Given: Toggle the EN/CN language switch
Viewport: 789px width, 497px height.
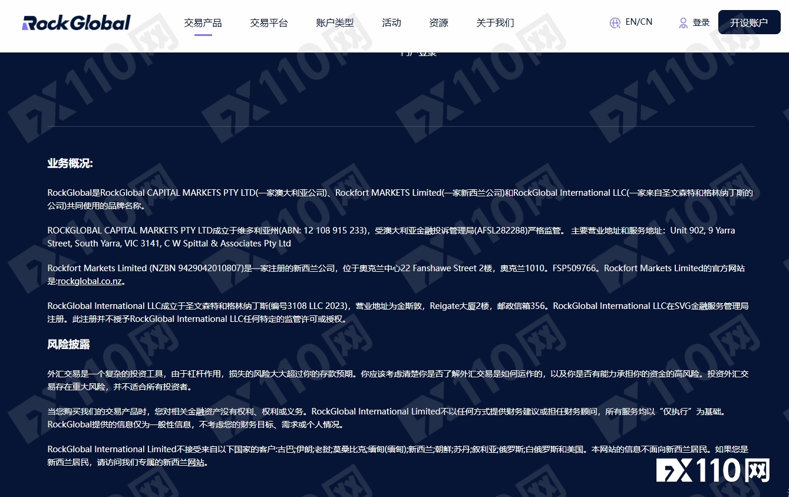Looking at the screenshot, I should [638, 22].
